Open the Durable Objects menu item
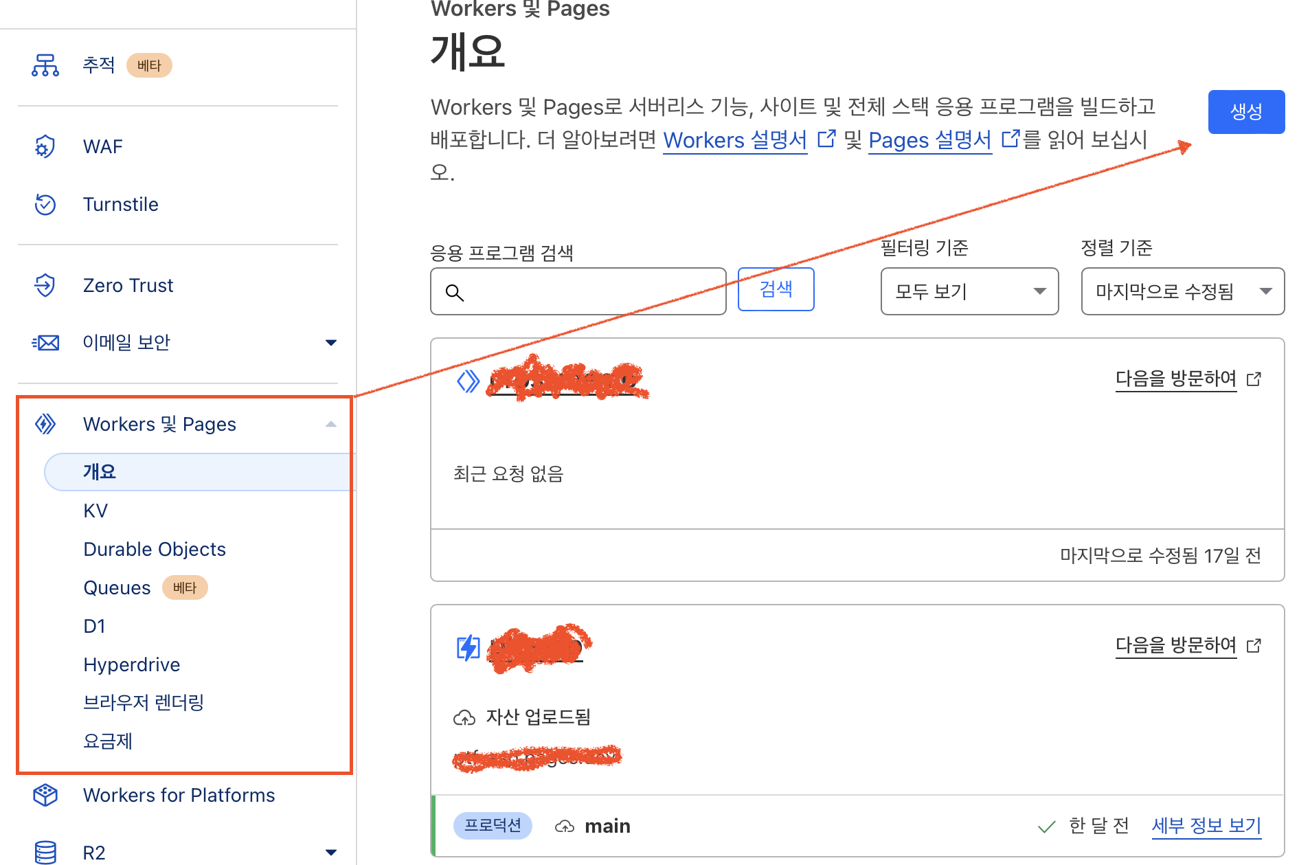The height and width of the screenshot is (865, 1310). pyautogui.click(x=155, y=549)
